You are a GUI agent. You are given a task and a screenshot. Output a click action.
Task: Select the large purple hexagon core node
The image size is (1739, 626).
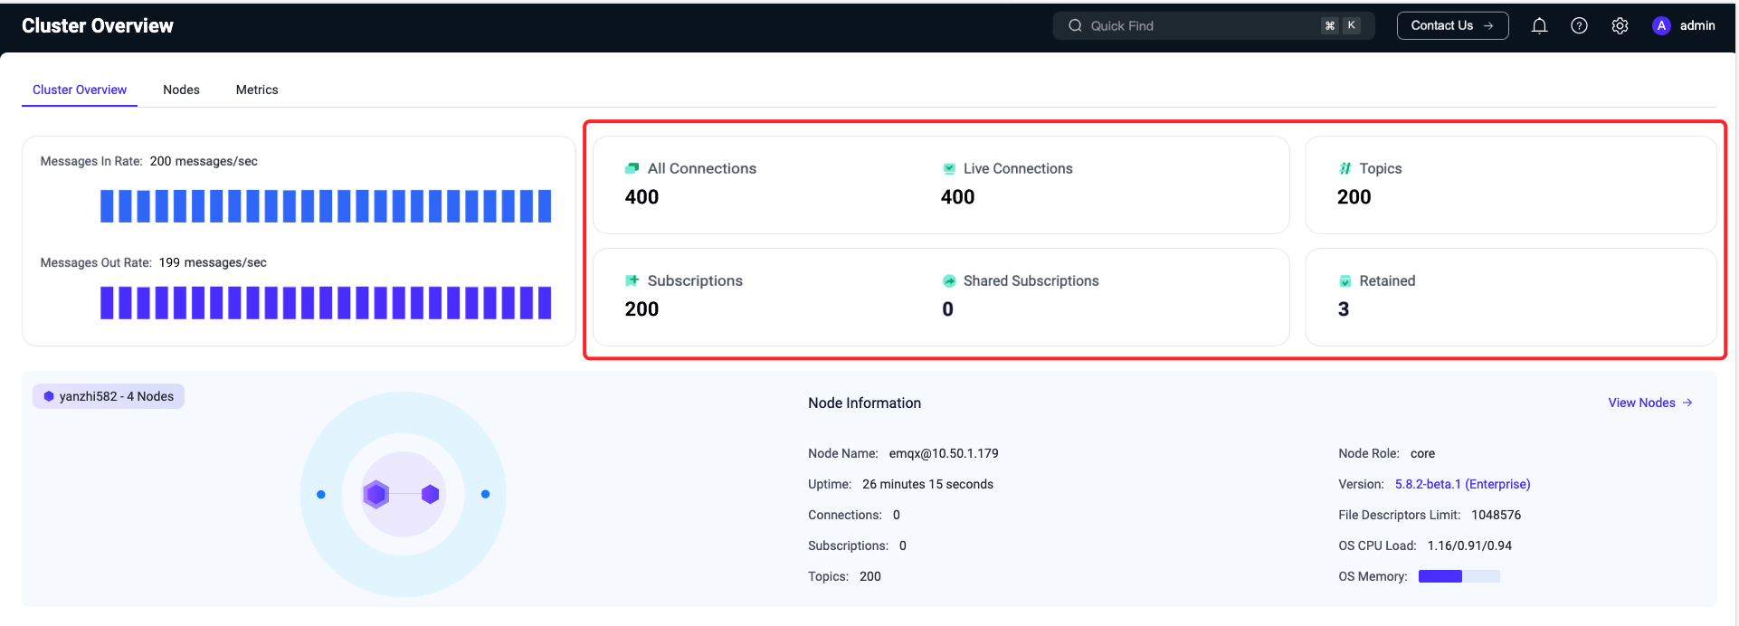pos(376,494)
